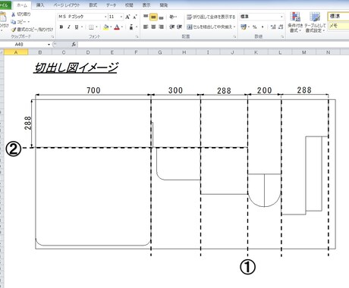Apply the 標準 cell style
The image size is (349, 288).
pos(338,16)
